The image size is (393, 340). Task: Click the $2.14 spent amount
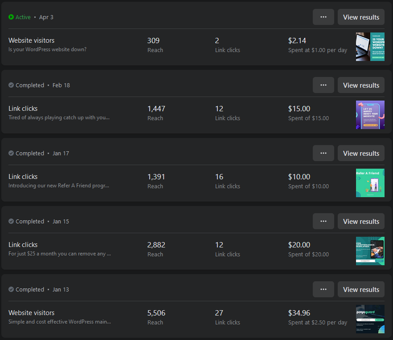(x=297, y=40)
